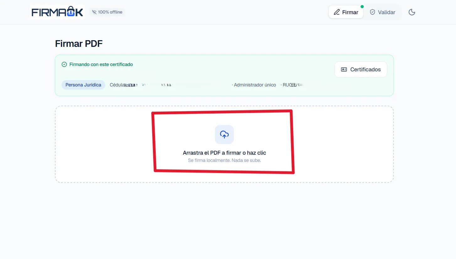Toggle dark mode with moon icon
456x259 pixels.
coord(412,12)
